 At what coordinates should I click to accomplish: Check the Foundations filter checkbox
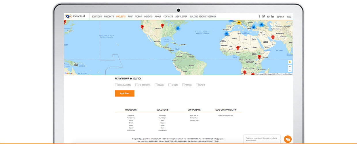click(x=116, y=85)
